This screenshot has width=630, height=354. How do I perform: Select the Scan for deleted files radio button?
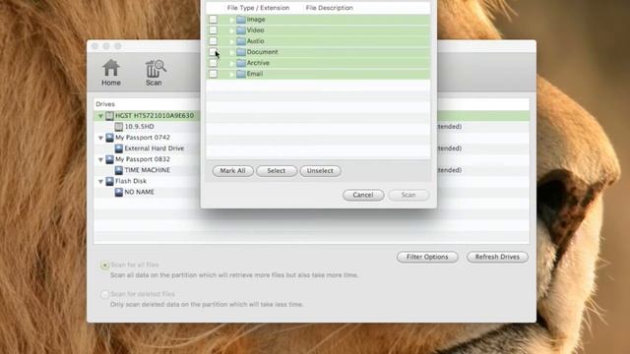click(105, 295)
